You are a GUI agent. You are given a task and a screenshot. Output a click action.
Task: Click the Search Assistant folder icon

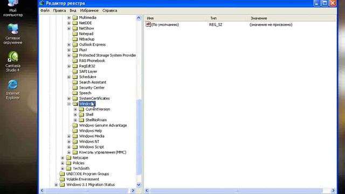(x=75, y=82)
